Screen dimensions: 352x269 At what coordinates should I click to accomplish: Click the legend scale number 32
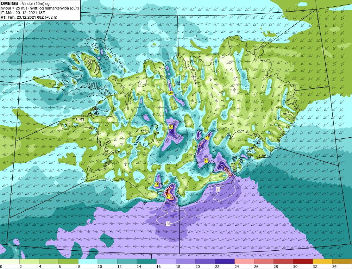(x=315, y=267)
